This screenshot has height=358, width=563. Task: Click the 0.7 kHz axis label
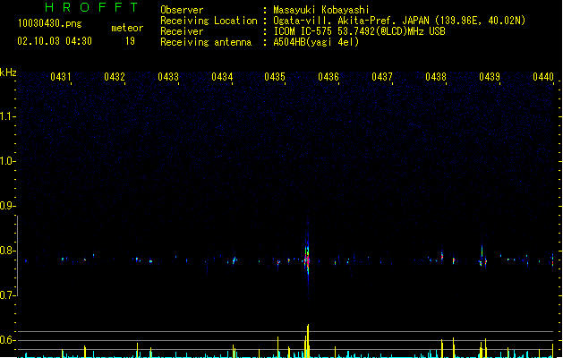[7, 295]
